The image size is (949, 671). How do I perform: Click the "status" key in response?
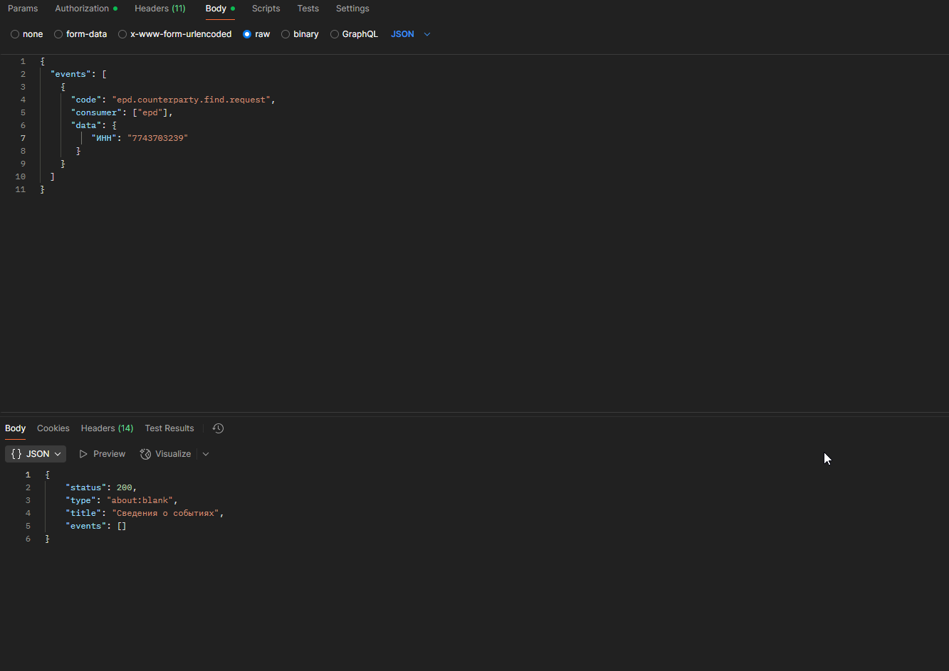pyautogui.click(x=86, y=487)
